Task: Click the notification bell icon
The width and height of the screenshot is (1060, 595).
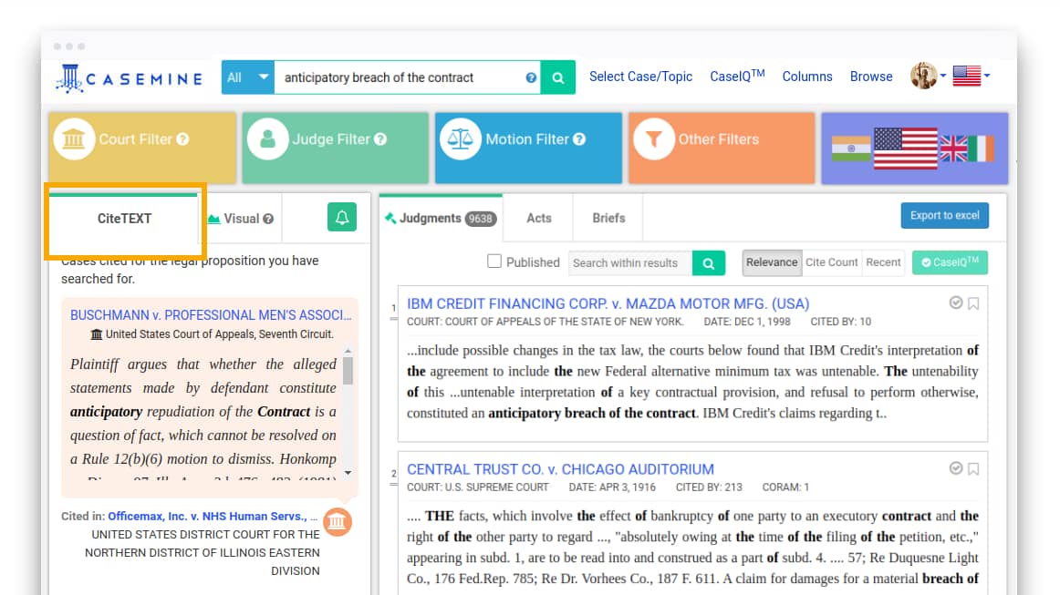Action: [342, 218]
